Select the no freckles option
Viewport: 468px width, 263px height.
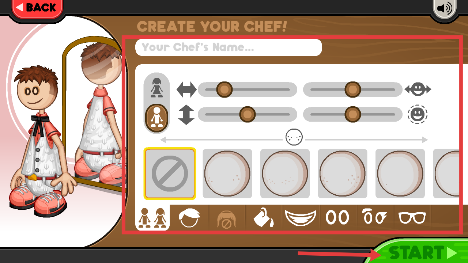[x=170, y=174]
